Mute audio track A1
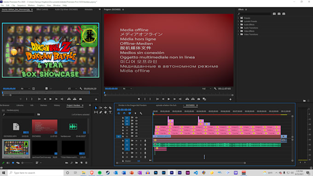 point(136,141)
